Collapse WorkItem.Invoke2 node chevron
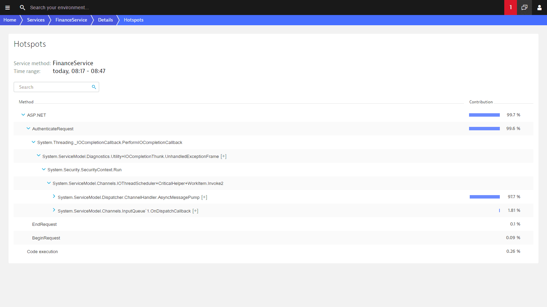This screenshot has height=307, width=547. tap(49, 183)
